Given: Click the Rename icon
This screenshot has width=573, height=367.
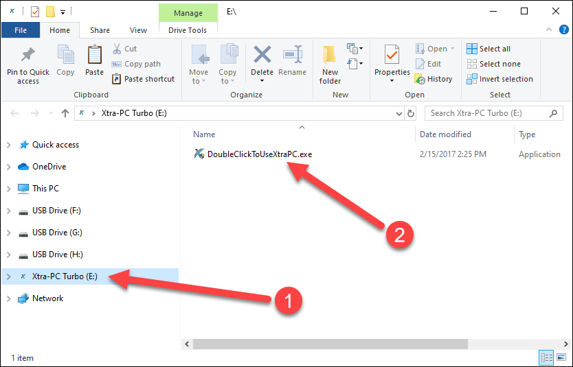Looking at the screenshot, I should point(293,55).
